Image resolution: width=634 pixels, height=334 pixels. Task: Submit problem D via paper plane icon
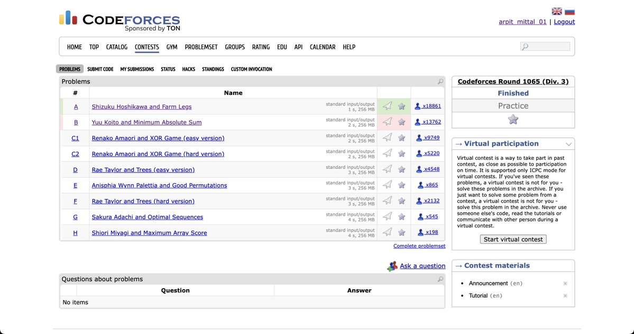coord(388,169)
